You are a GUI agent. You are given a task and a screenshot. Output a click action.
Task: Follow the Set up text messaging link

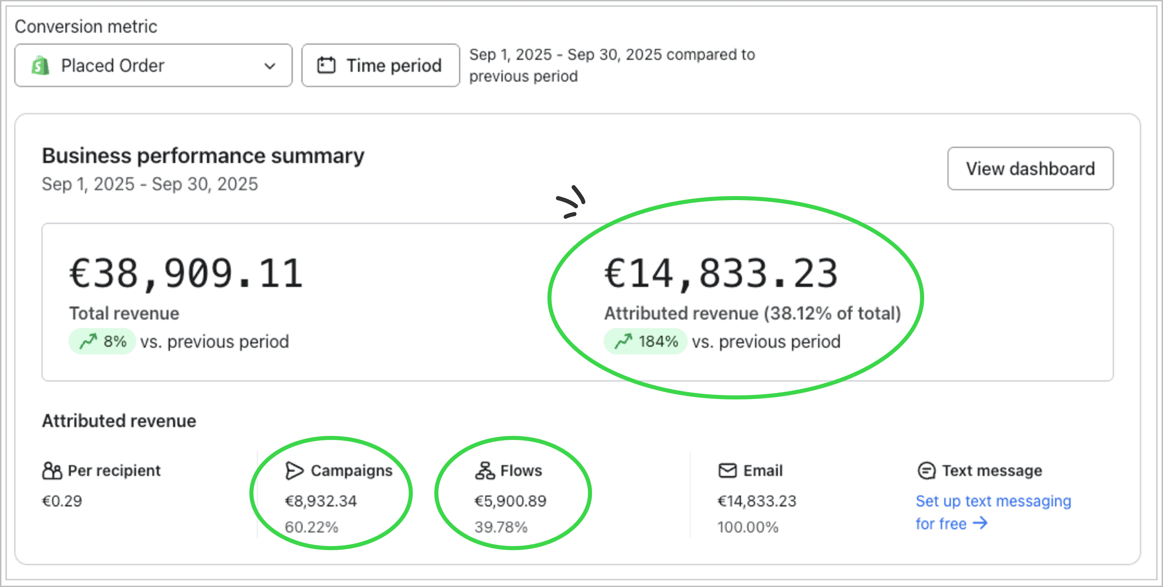point(993,501)
